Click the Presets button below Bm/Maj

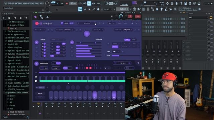click(x=40, y=97)
